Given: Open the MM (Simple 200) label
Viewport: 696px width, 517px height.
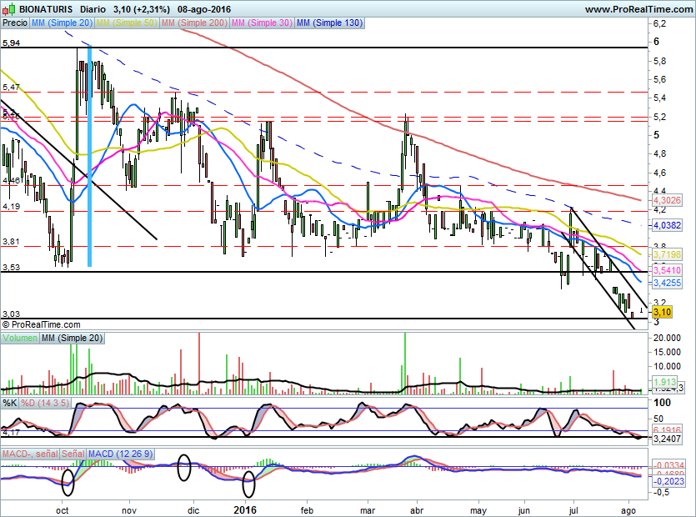Looking at the screenshot, I should (194, 23).
